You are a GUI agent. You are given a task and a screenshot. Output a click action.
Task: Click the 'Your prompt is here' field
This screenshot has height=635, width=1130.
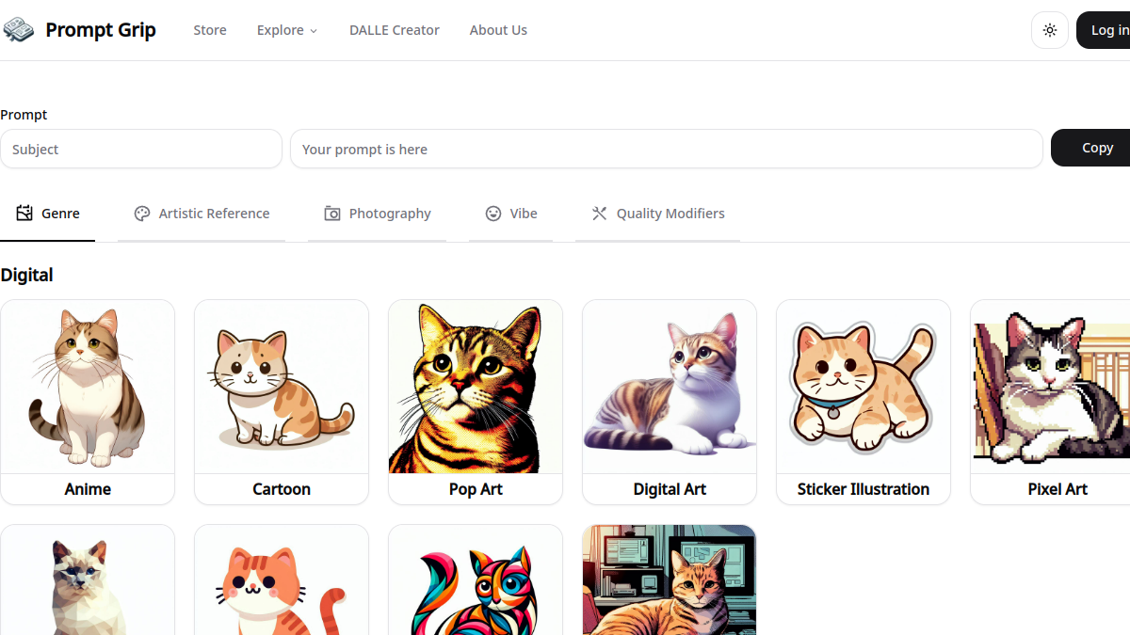pyautogui.click(x=667, y=149)
